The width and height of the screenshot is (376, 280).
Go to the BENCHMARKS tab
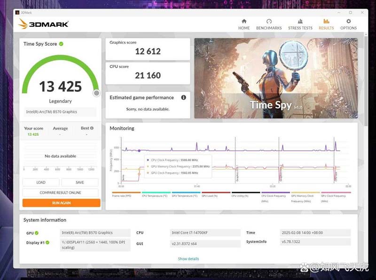(269, 24)
